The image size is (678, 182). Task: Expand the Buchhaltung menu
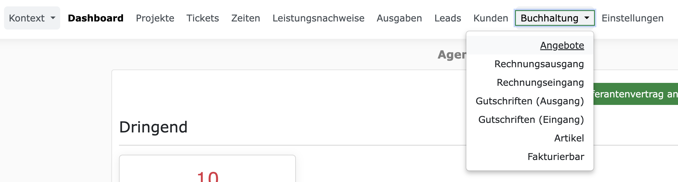(554, 18)
